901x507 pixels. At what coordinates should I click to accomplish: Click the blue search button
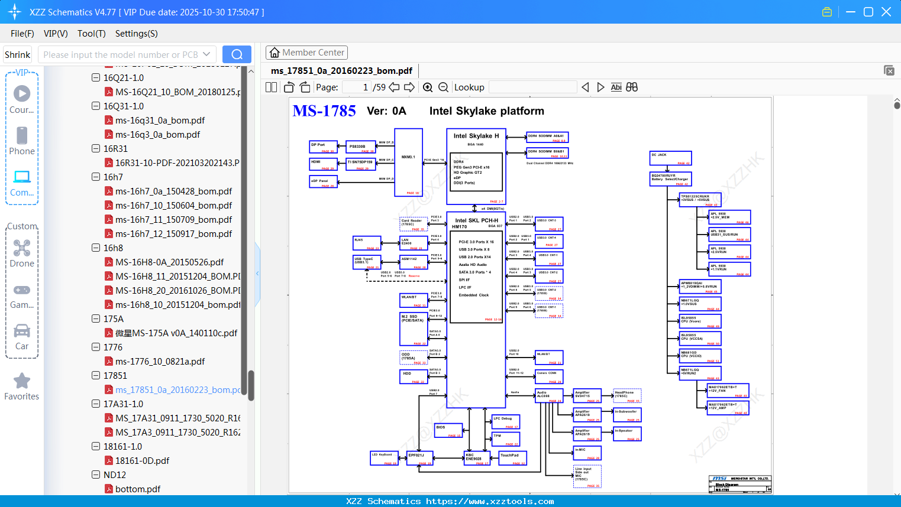pyautogui.click(x=237, y=54)
